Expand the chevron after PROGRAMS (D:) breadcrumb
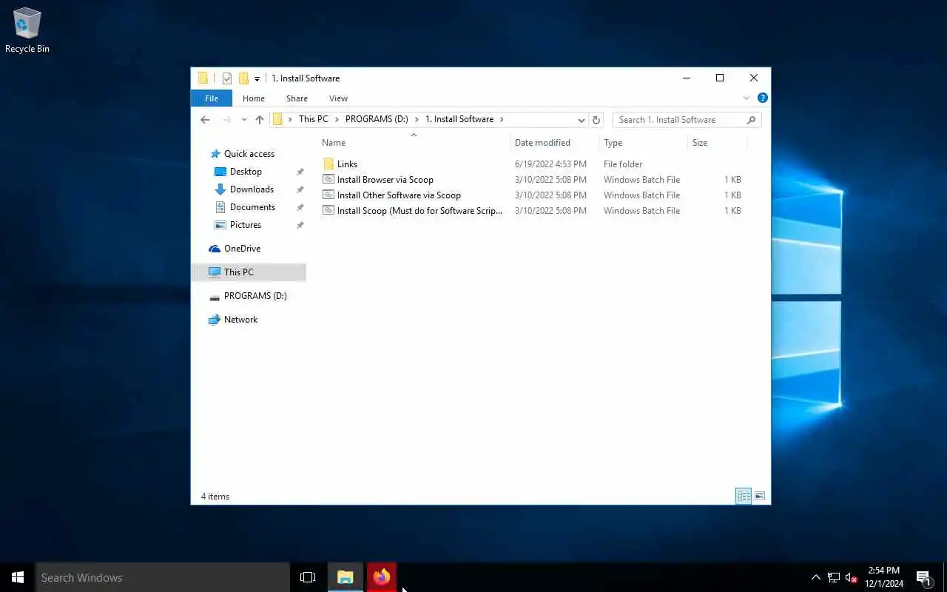This screenshot has height=592, width=947. pyautogui.click(x=417, y=119)
